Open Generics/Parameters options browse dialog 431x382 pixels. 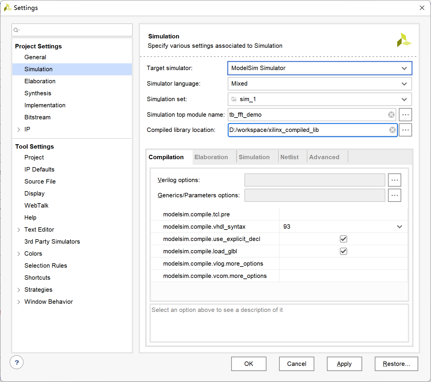394,195
